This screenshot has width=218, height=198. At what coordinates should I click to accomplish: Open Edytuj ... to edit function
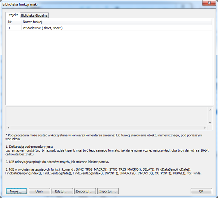click(x=62, y=191)
